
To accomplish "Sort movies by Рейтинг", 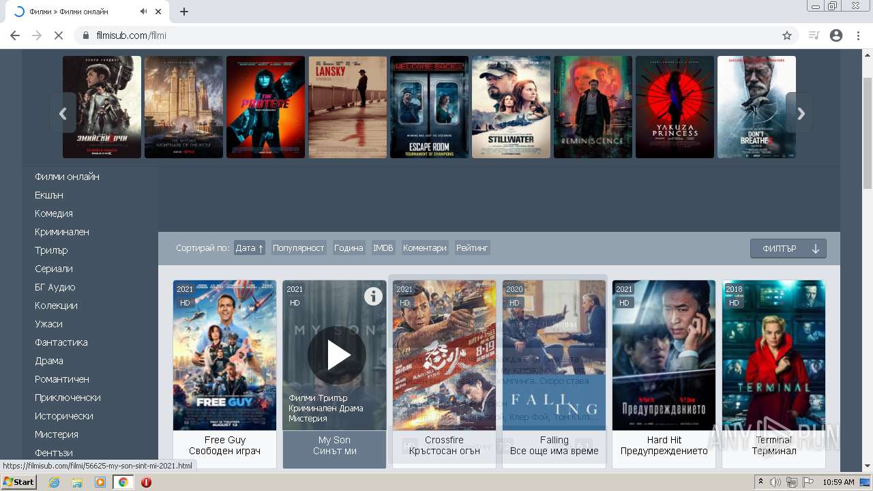I will click(x=472, y=248).
